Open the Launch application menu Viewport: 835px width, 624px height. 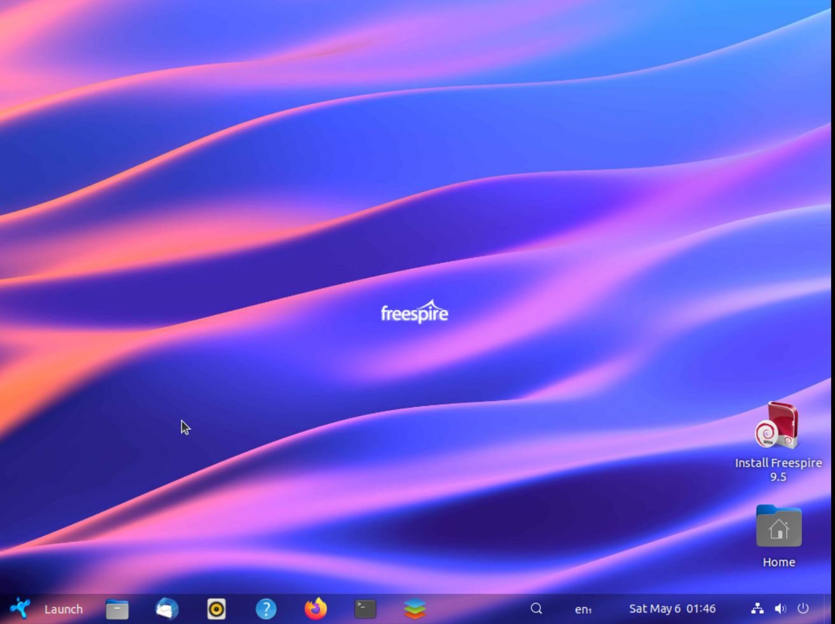point(21,608)
